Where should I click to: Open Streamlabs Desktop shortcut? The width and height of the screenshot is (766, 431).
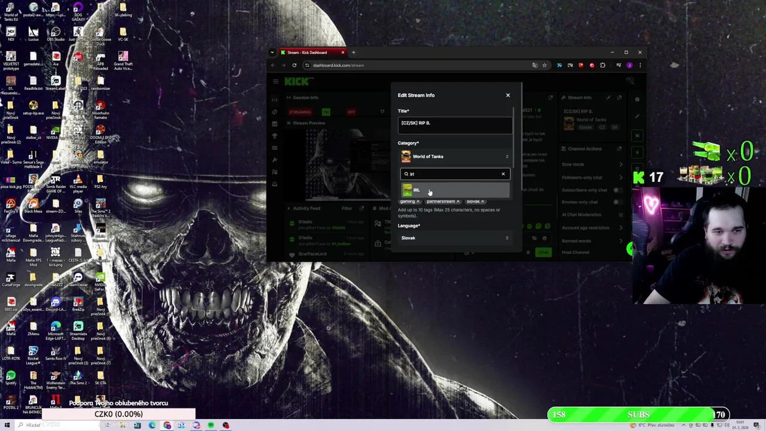78,331
